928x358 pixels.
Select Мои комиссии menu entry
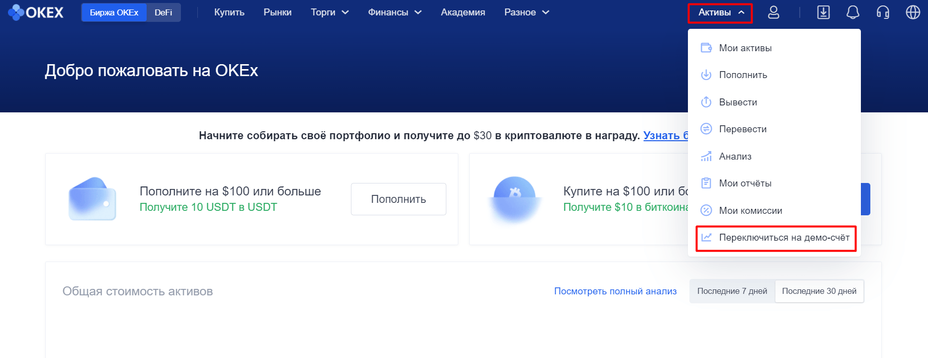[x=774, y=210]
